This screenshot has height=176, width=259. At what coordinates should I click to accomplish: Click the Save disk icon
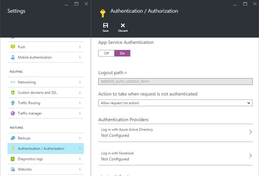click(x=105, y=26)
